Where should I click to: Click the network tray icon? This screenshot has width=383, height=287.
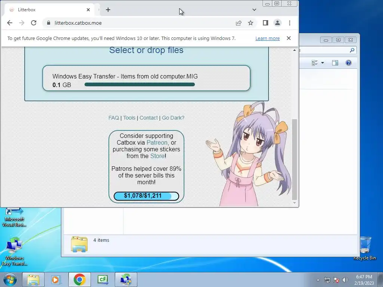(327, 280)
